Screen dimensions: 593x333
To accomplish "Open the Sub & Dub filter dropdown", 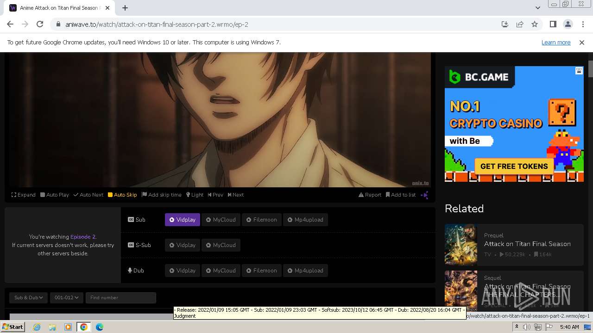I will pos(29,297).
